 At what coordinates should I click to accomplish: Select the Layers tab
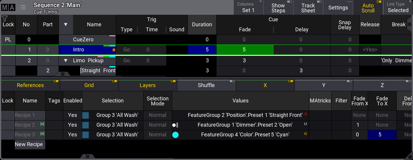(147, 85)
